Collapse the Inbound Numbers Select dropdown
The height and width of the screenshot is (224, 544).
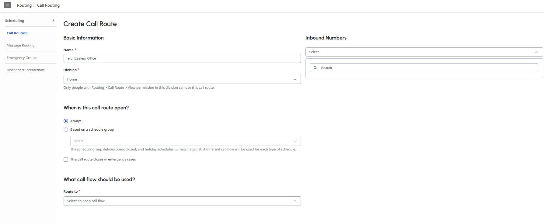coord(424,52)
